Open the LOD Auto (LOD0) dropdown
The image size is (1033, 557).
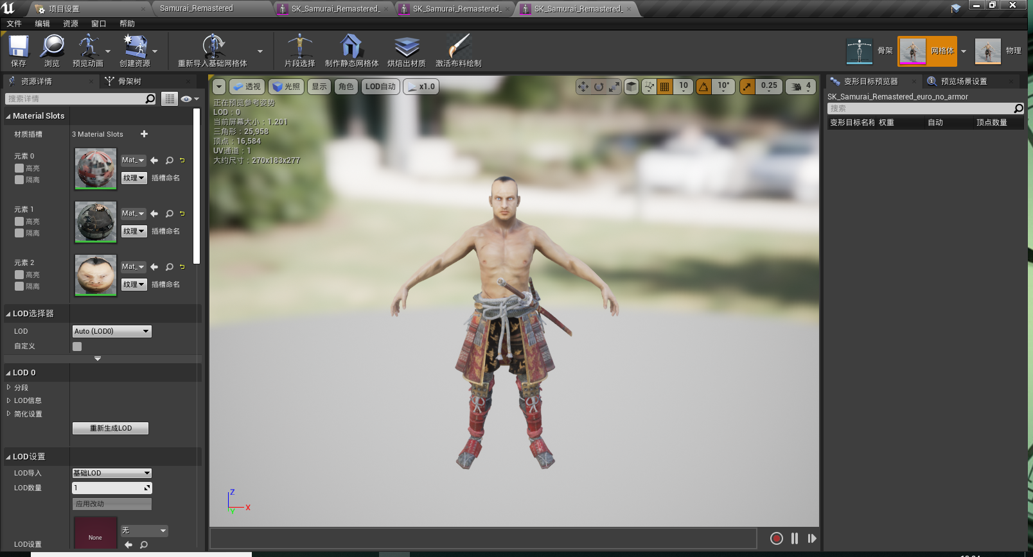112,331
